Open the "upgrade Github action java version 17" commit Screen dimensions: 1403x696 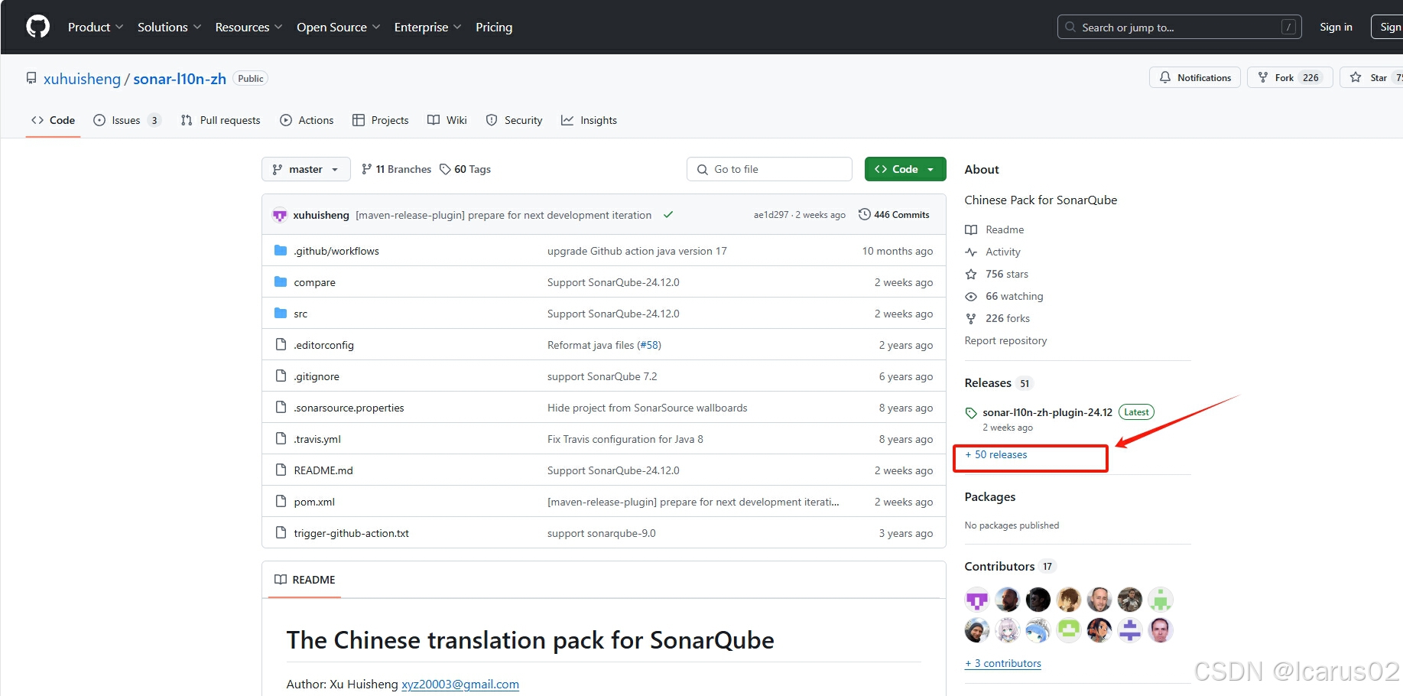[x=637, y=251]
